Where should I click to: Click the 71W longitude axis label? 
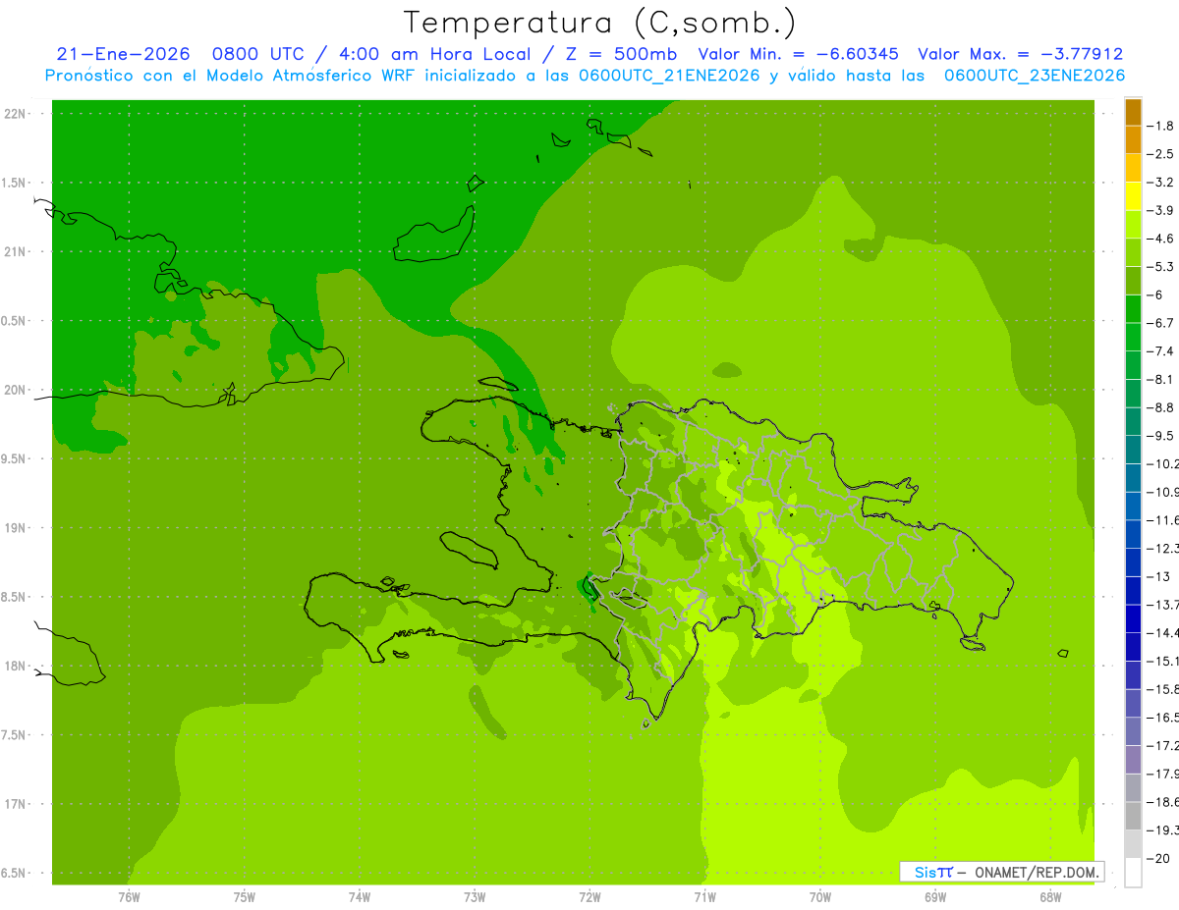[x=704, y=896]
